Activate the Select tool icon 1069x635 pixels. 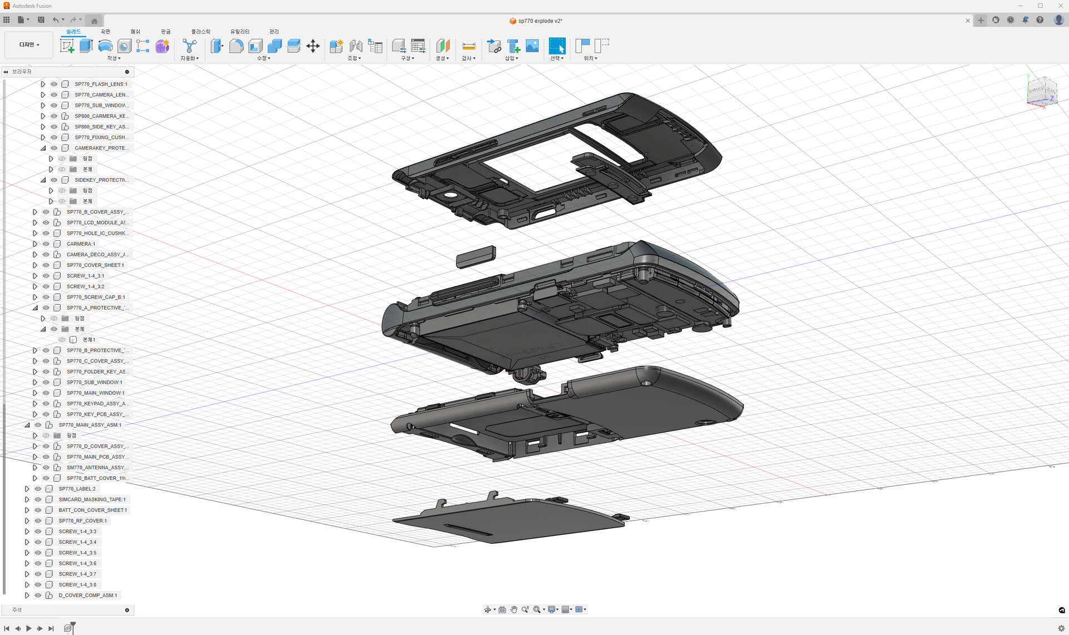point(557,46)
